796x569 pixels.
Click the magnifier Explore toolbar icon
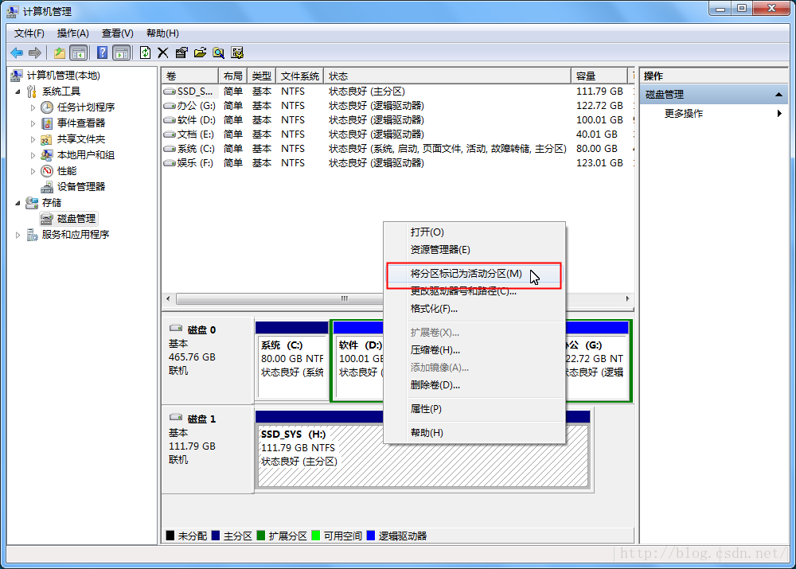tap(219, 53)
